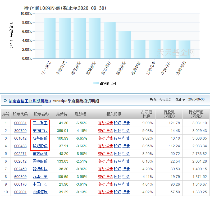Open stock code 601012 link

pyautogui.click(x=20, y=138)
